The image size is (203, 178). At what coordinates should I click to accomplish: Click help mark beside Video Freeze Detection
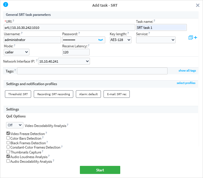(x=46, y=133)
